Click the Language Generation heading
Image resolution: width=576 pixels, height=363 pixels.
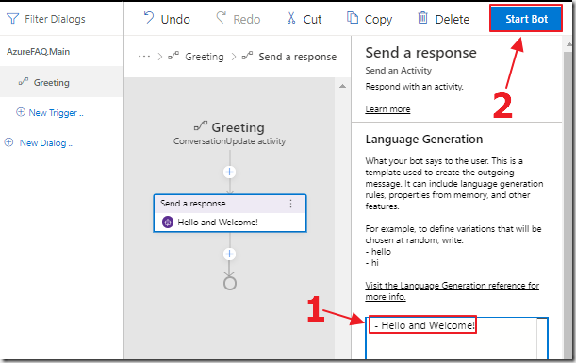point(424,140)
